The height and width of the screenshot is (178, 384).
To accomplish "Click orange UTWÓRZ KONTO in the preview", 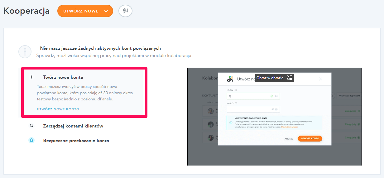I will [x=310, y=138].
